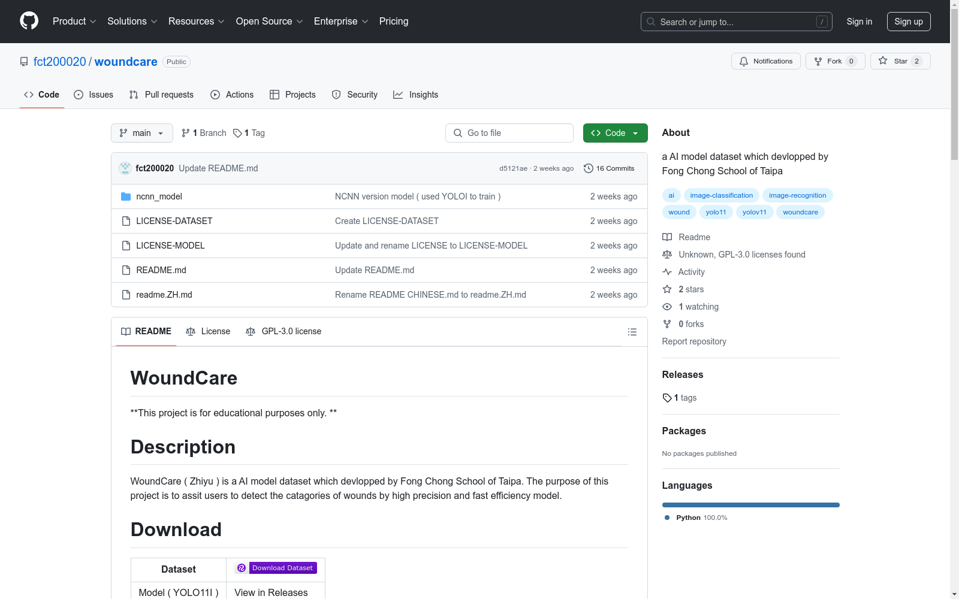Viewport: 959px width, 599px height.
Task: Click the Fork icon
Action: 818,61
